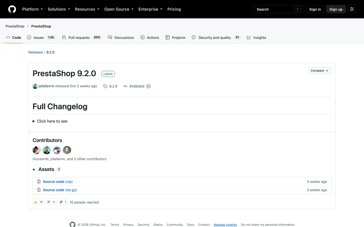The height and width of the screenshot is (227, 364).
Task: Switch to the Issues tab
Action: [x=41, y=37]
